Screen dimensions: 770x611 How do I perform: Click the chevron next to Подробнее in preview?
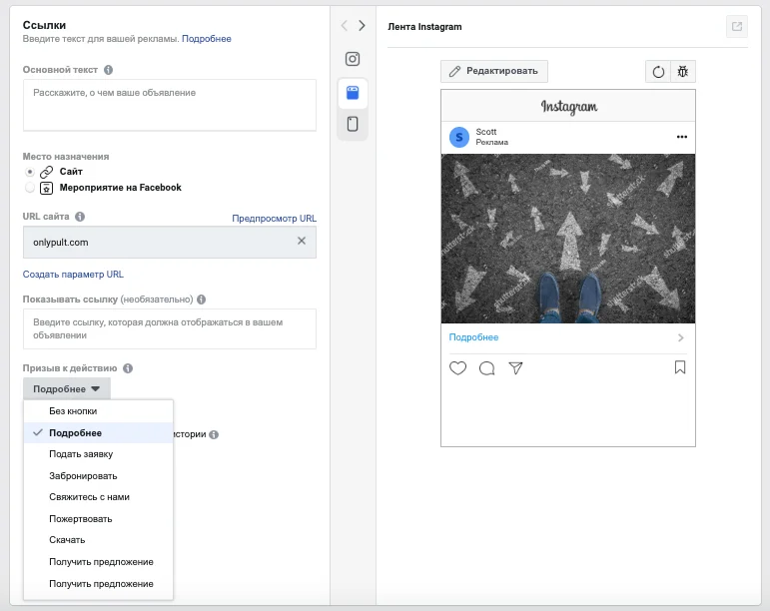tap(680, 337)
